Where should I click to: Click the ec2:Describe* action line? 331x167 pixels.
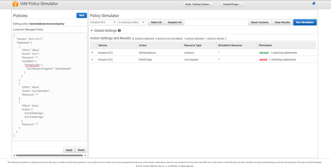[36, 91]
